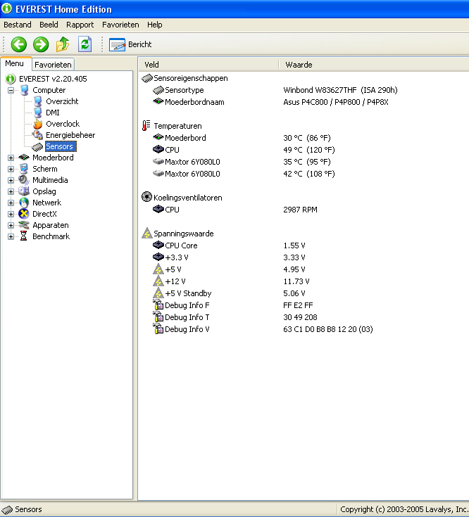Image resolution: width=469 pixels, height=517 pixels.
Task: Open the Beeld menu
Action: coord(49,25)
